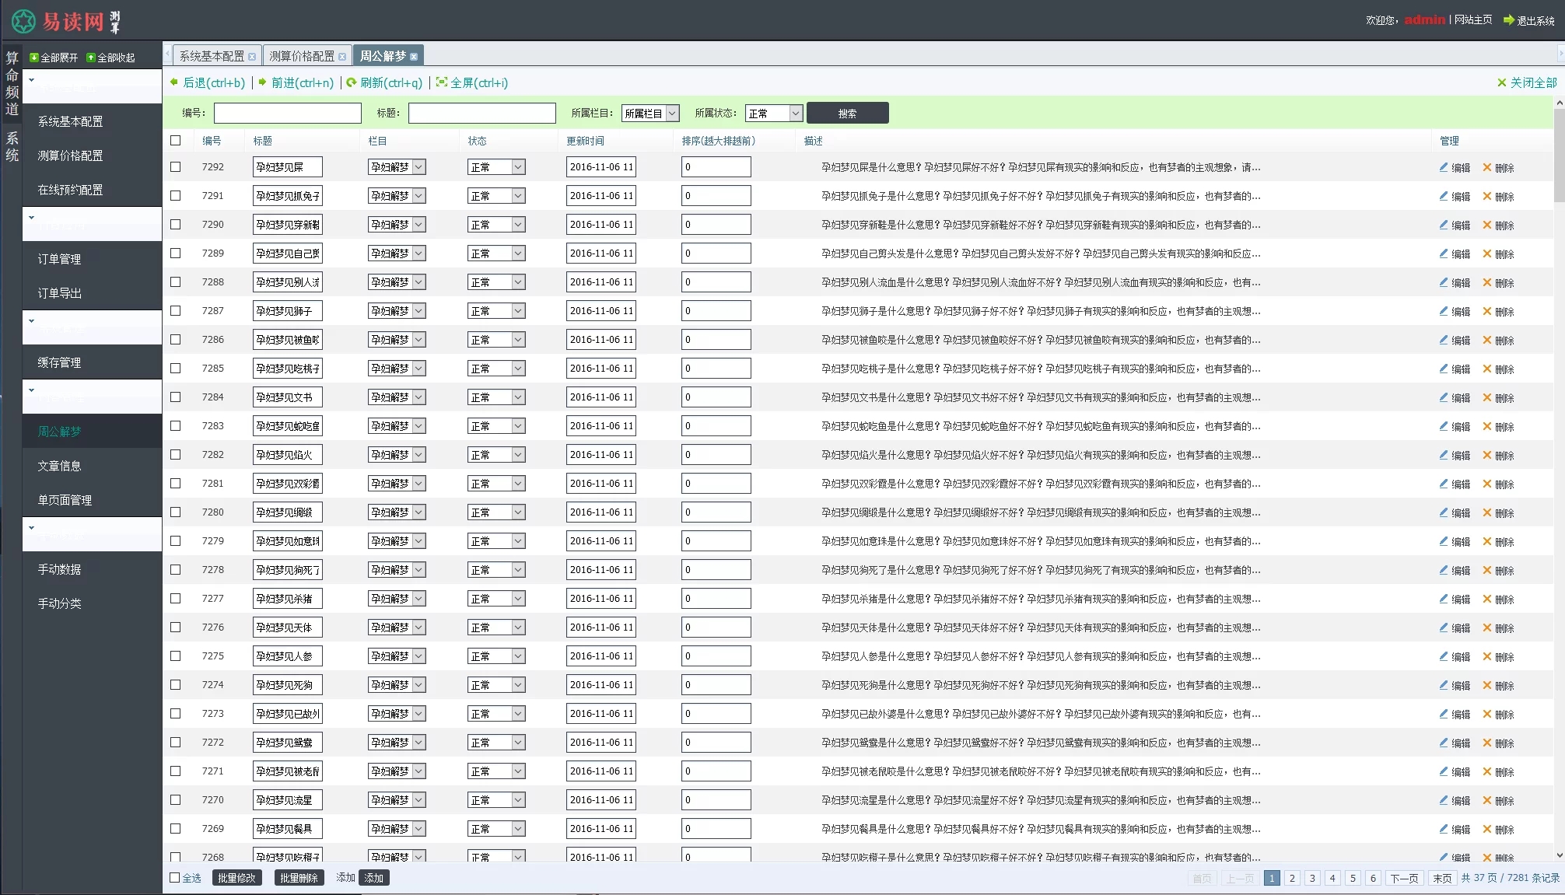This screenshot has width=1565, height=895.
Task: Go to page 2 in pagination
Action: point(1292,878)
